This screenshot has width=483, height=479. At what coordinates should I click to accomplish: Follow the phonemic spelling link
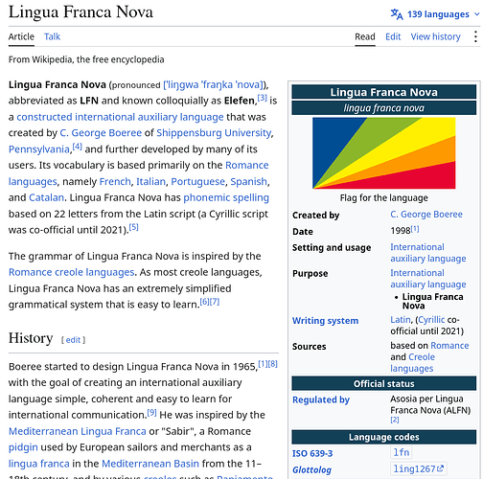point(226,197)
